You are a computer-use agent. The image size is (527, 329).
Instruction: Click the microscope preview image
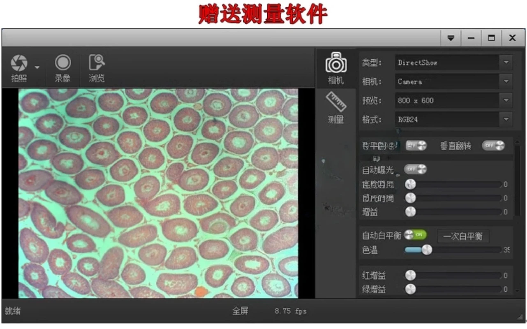(158, 193)
